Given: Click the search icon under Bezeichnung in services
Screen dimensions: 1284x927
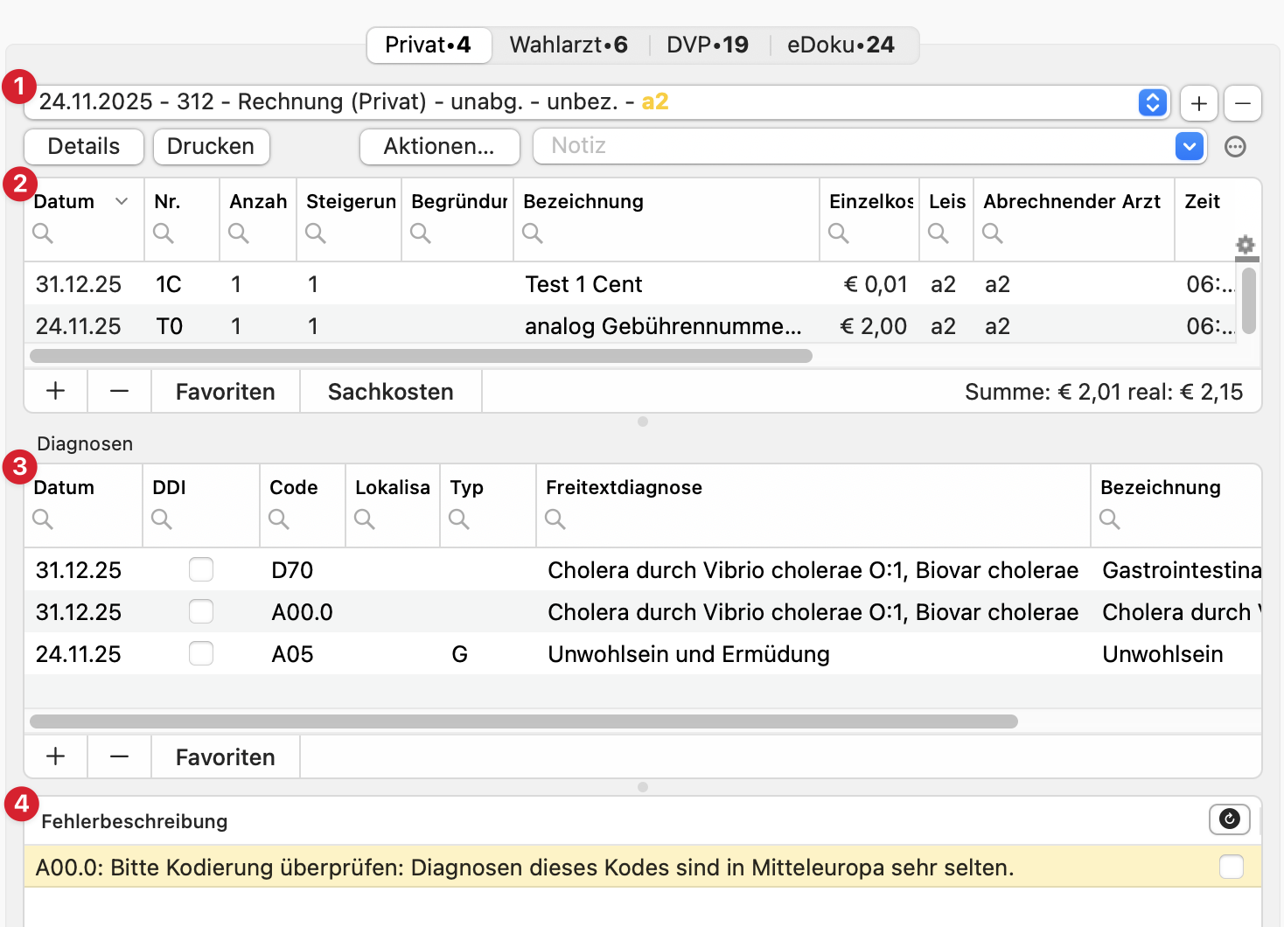Looking at the screenshot, I should click(533, 233).
